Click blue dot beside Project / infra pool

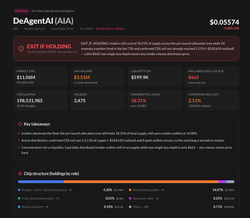[19, 190]
